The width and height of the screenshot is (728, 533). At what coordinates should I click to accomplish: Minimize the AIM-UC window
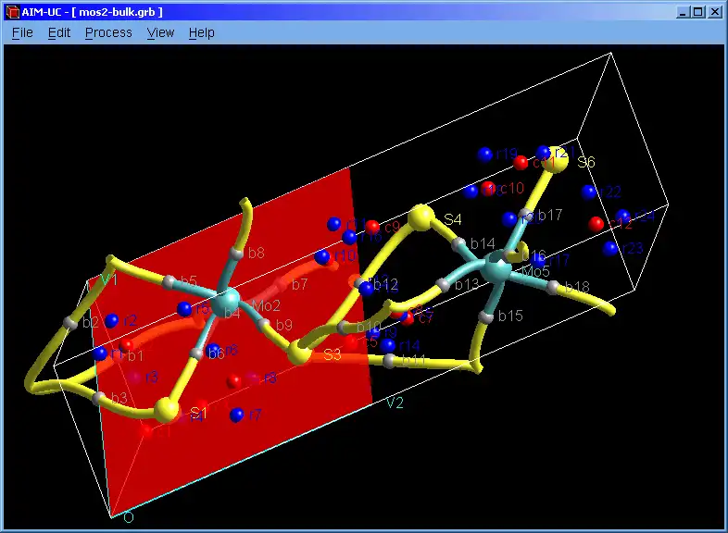point(682,12)
